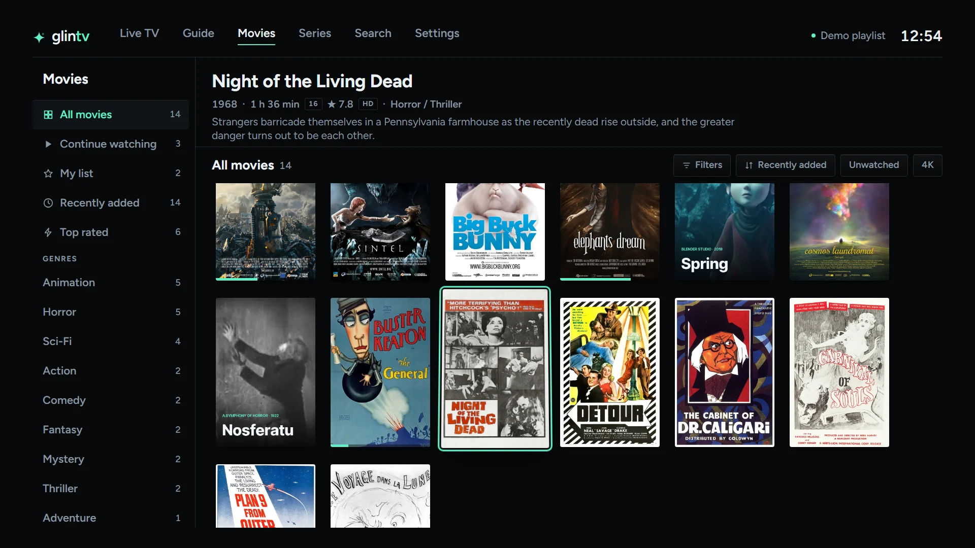Open the Search tab

(x=373, y=33)
